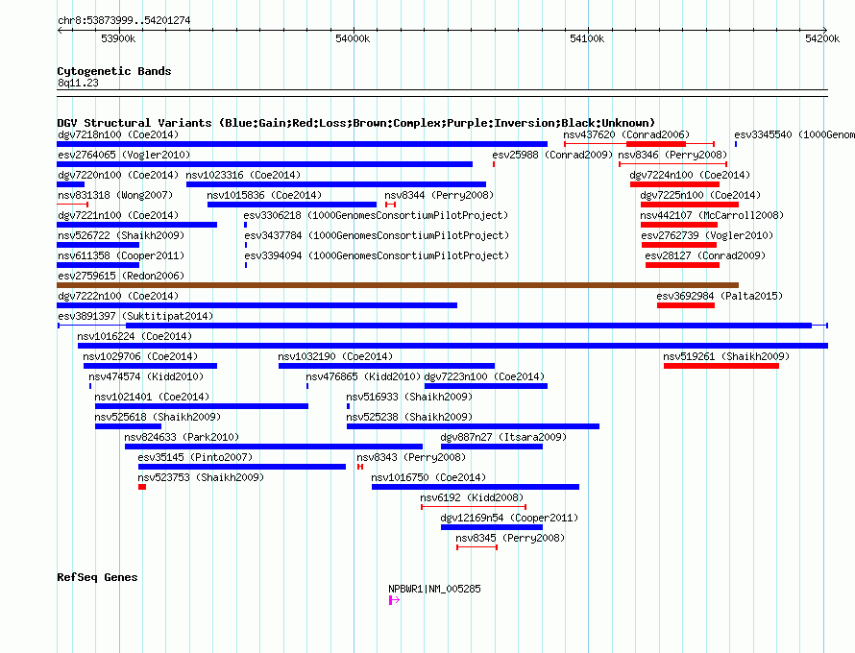Select nsv824633 (Park2010) variant
This screenshot has width=855, height=653.
click(274, 447)
